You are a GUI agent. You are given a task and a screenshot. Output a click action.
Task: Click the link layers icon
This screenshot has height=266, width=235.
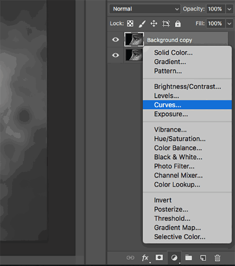[130, 258]
